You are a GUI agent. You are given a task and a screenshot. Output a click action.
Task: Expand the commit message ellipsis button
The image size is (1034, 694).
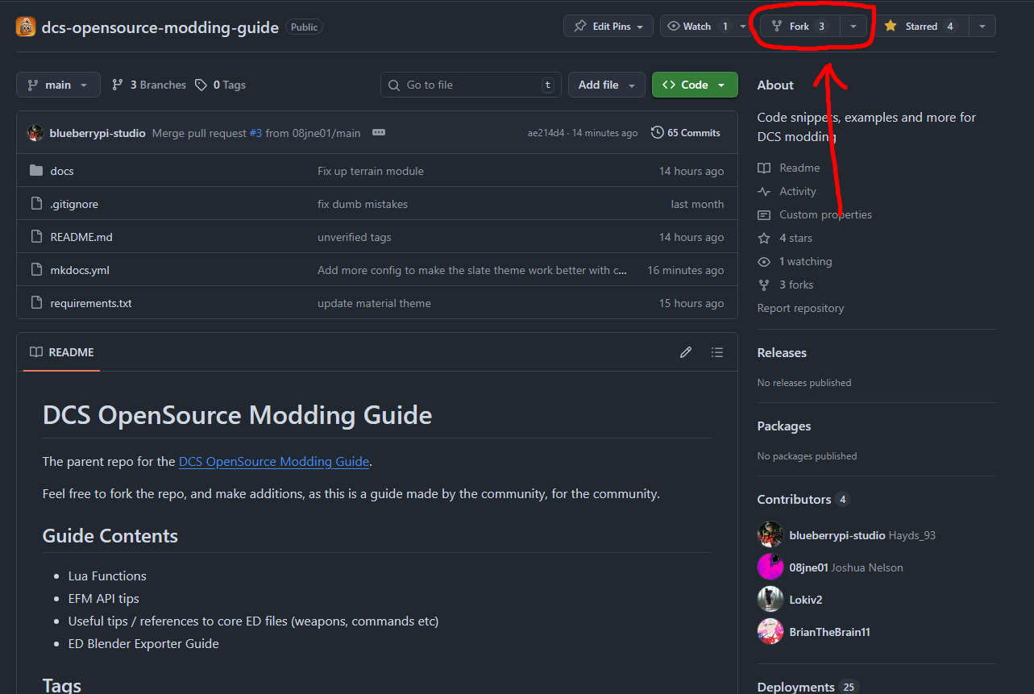coord(379,132)
